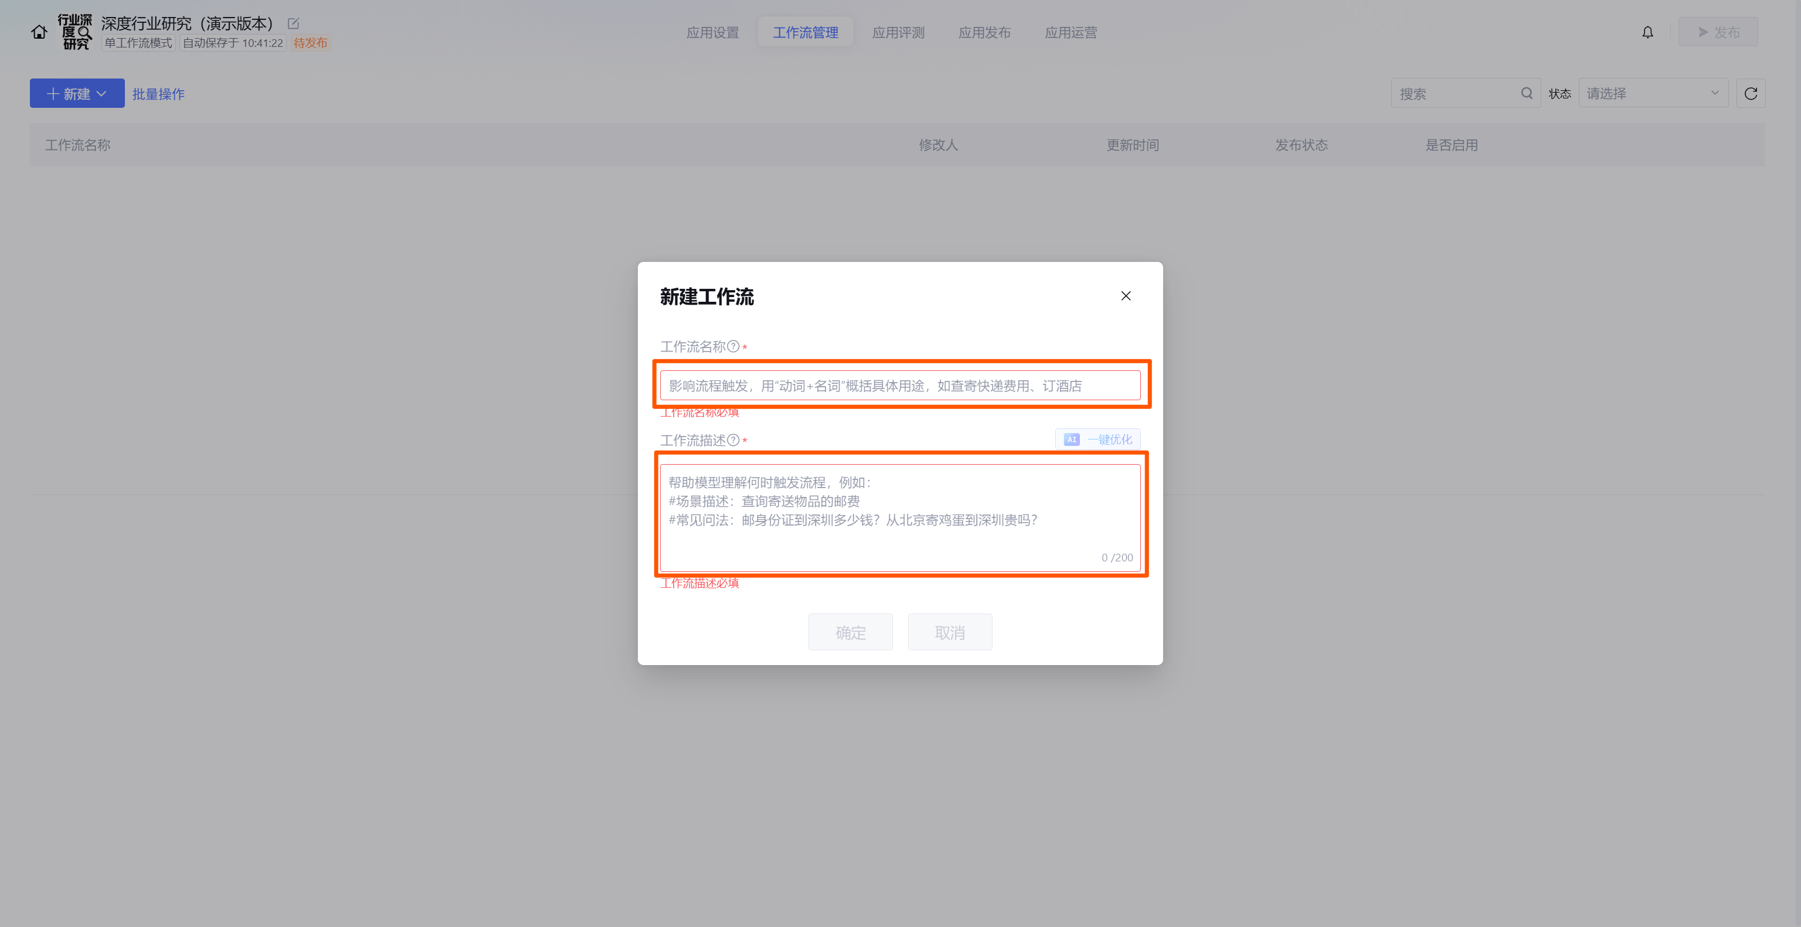Click help icon beside 工作流名称 label
Viewport: 1801px width, 927px height.
coord(733,346)
